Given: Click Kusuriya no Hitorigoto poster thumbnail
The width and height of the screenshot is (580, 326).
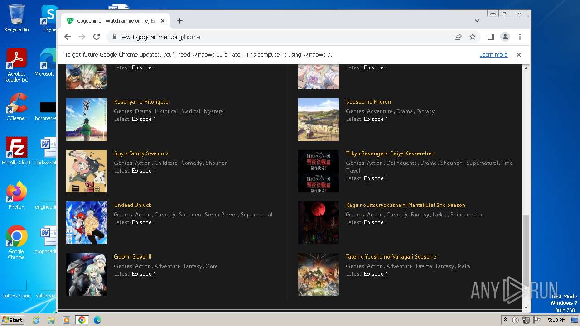Looking at the screenshot, I should point(87,120).
